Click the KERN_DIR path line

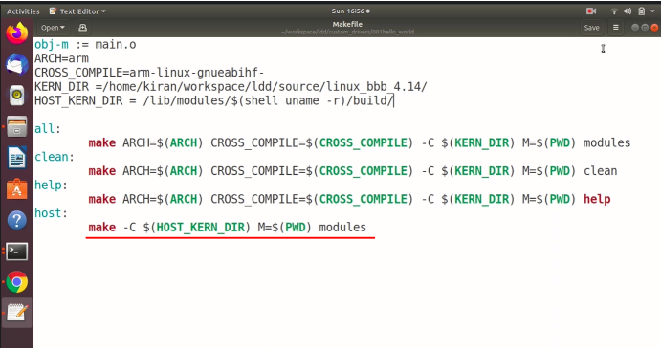point(231,87)
